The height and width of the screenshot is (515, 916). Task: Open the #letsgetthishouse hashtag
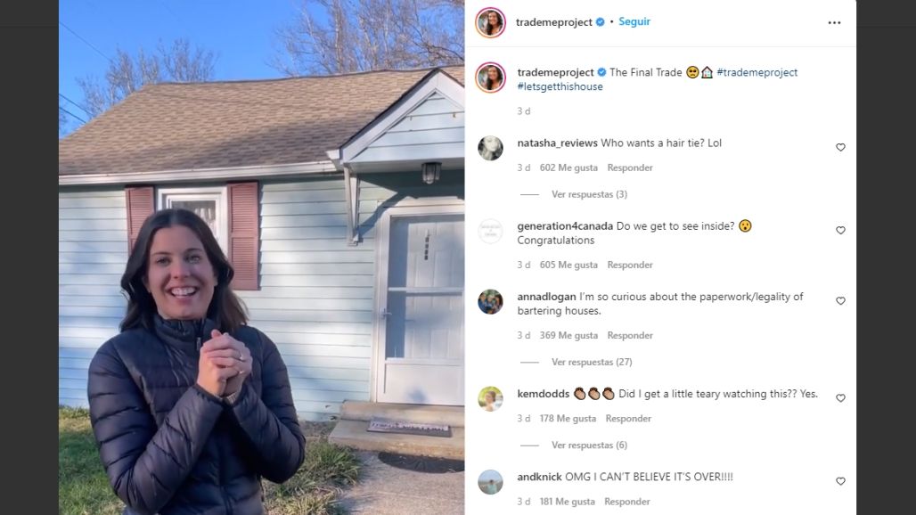560,86
